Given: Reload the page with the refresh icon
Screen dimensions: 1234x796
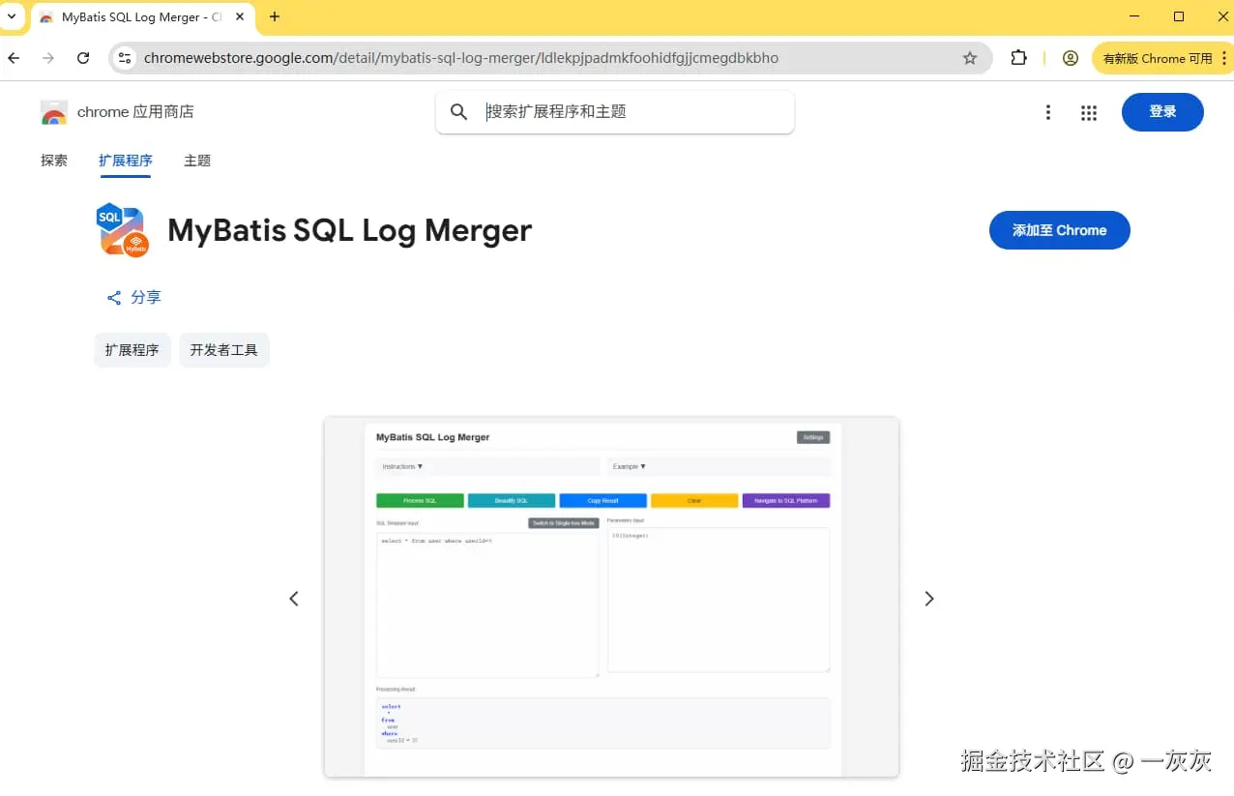Looking at the screenshot, I should pyautogui.click(x=83, y=58).
